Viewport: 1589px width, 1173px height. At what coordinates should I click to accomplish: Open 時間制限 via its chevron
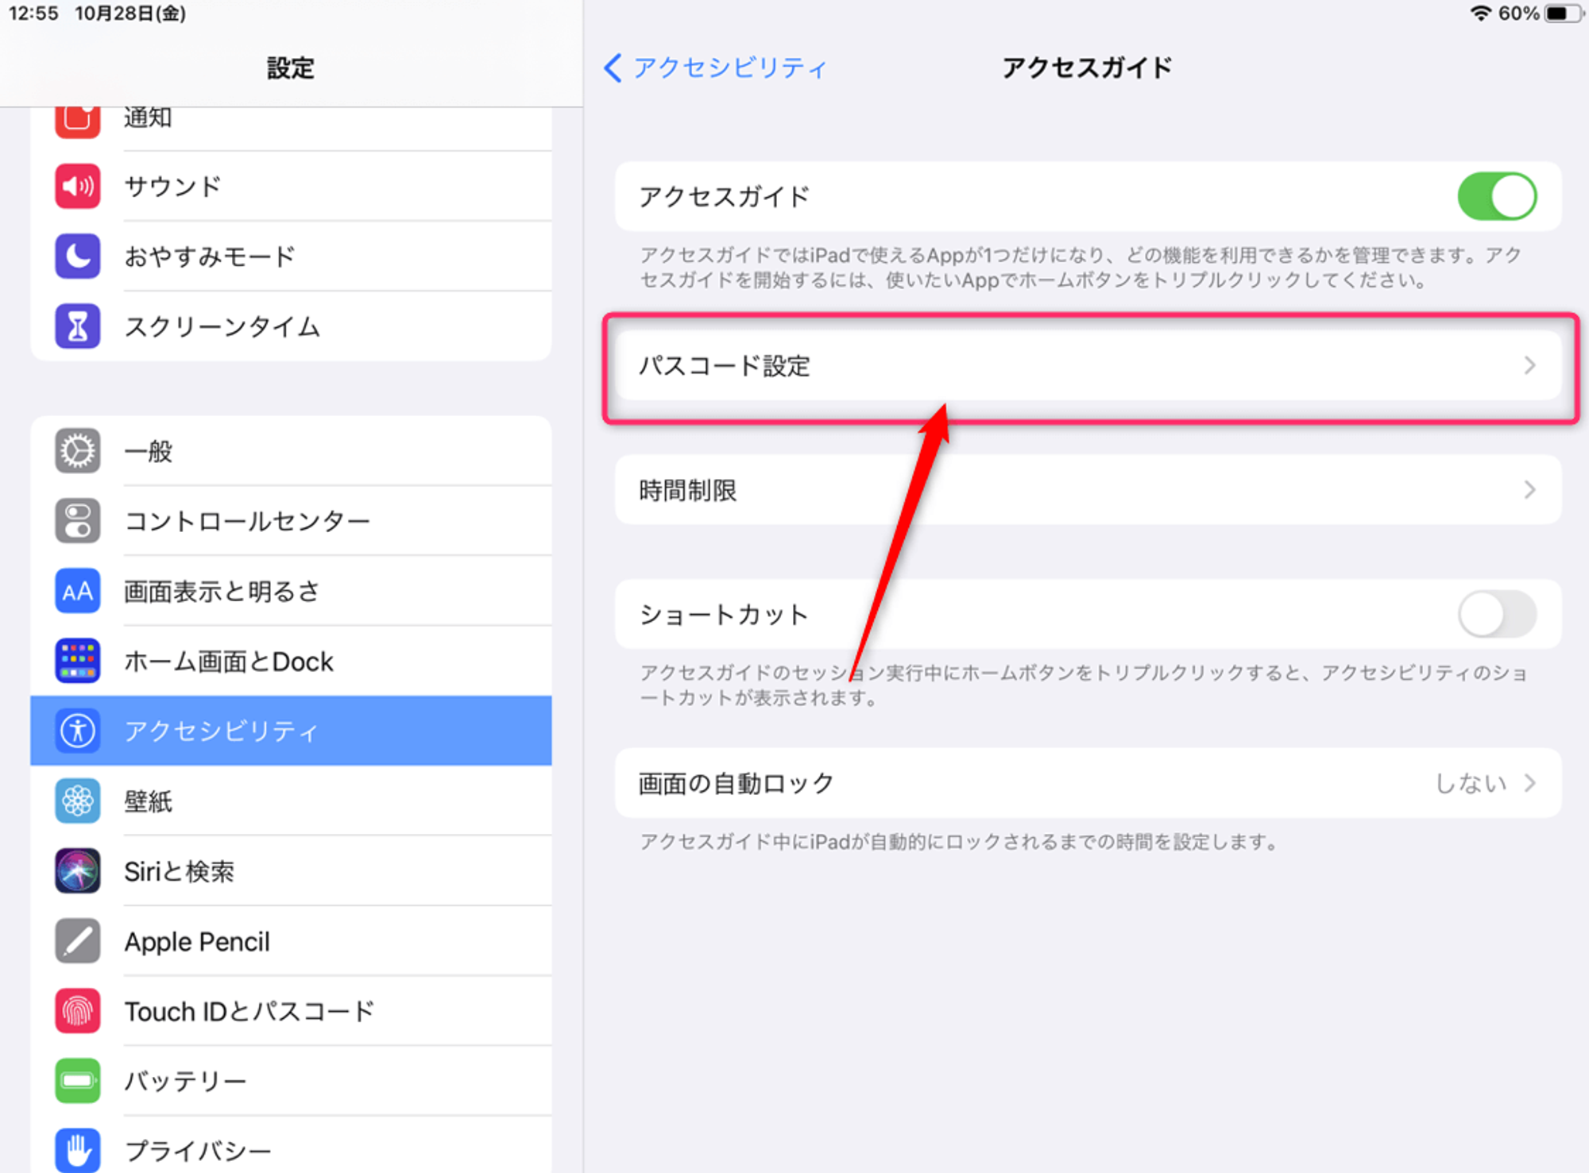[x=1529, y=490]
